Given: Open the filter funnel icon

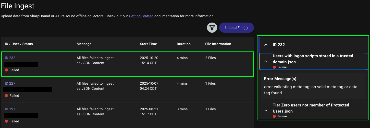Looking at the screenshot, I should point(212,28).
